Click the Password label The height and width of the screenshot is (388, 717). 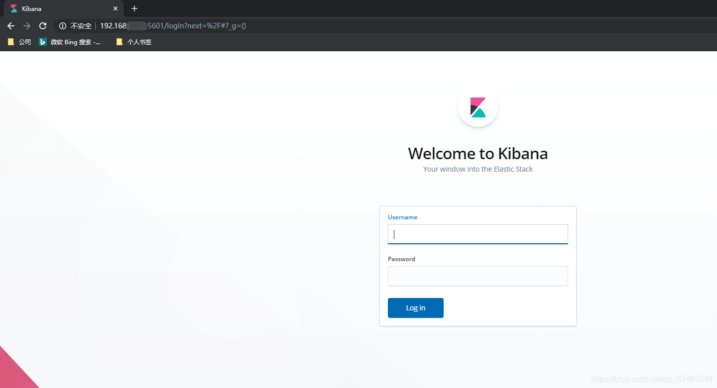tap(401, 259)
